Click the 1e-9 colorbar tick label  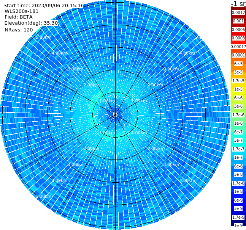(x=238, y=225)
